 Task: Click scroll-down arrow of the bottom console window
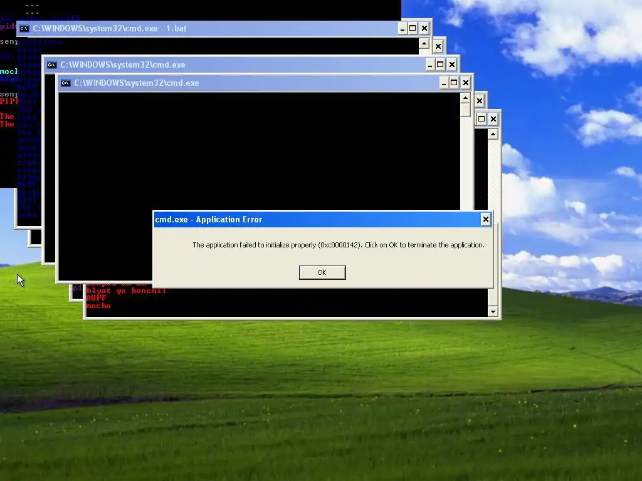click(493, 312)
